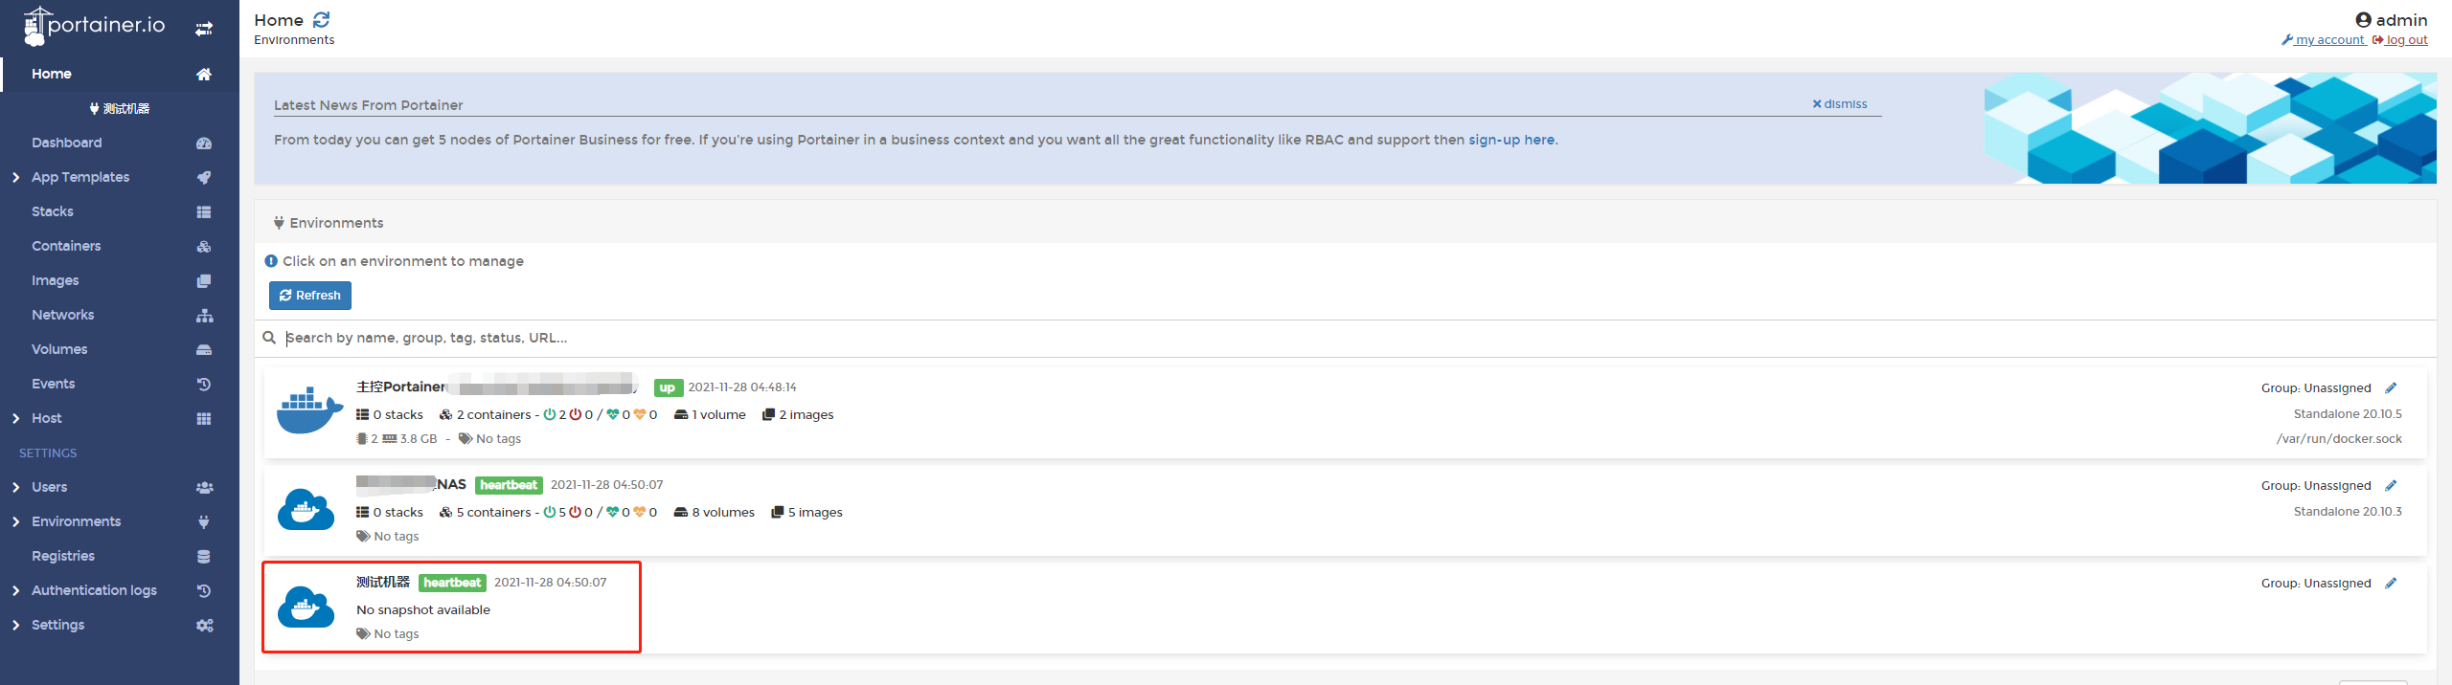This screenshot has width=2452, height=685.
Task: Expand the Host menu chevron
Action: tap(15, 418)
